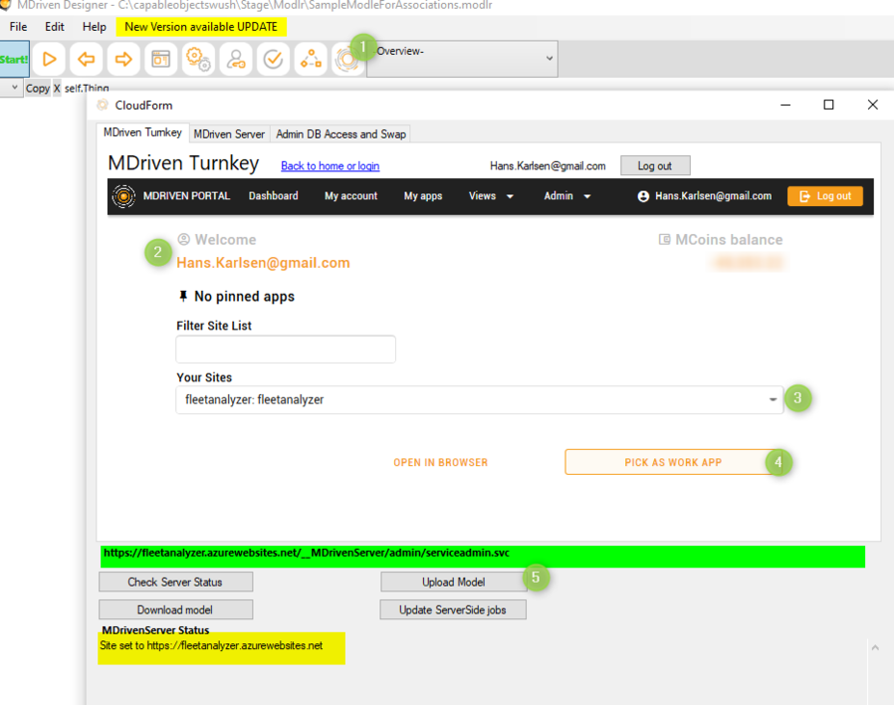This screenshot has width=894, height=705.
Task: Click the wallet icon beside MCoins balance
Action: (664, 239)
